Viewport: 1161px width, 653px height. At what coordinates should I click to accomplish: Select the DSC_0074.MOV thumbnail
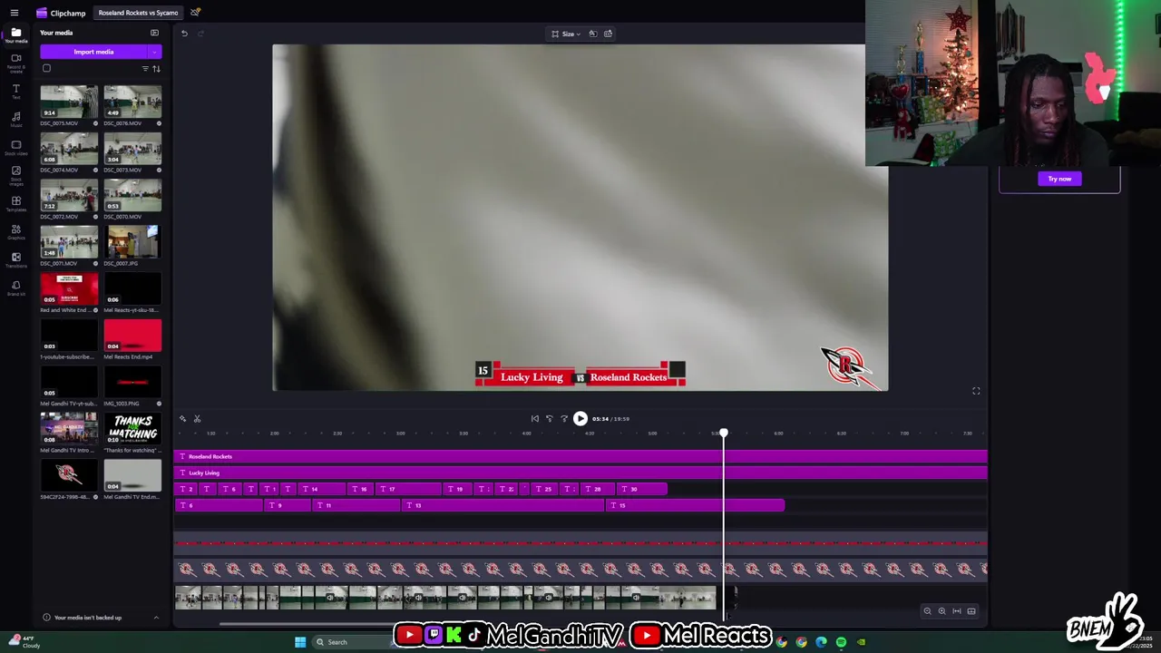(69, 149)
